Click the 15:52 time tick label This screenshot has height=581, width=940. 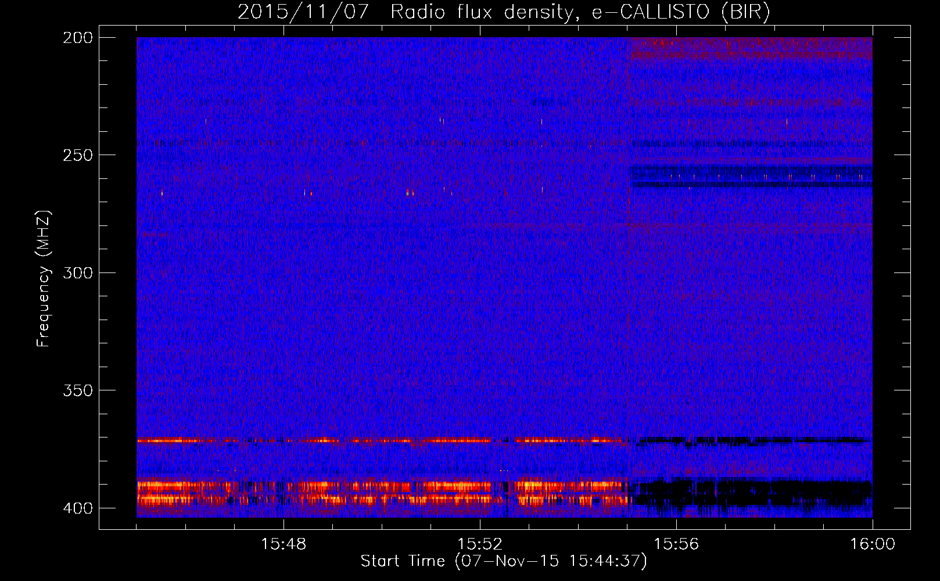[480, 544]
